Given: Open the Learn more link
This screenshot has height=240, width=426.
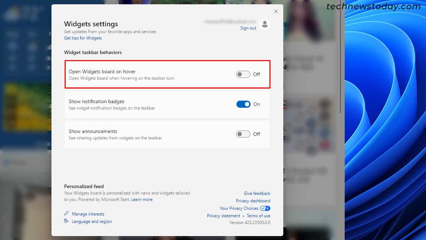Looking at the screenshot, I should 142,199.
